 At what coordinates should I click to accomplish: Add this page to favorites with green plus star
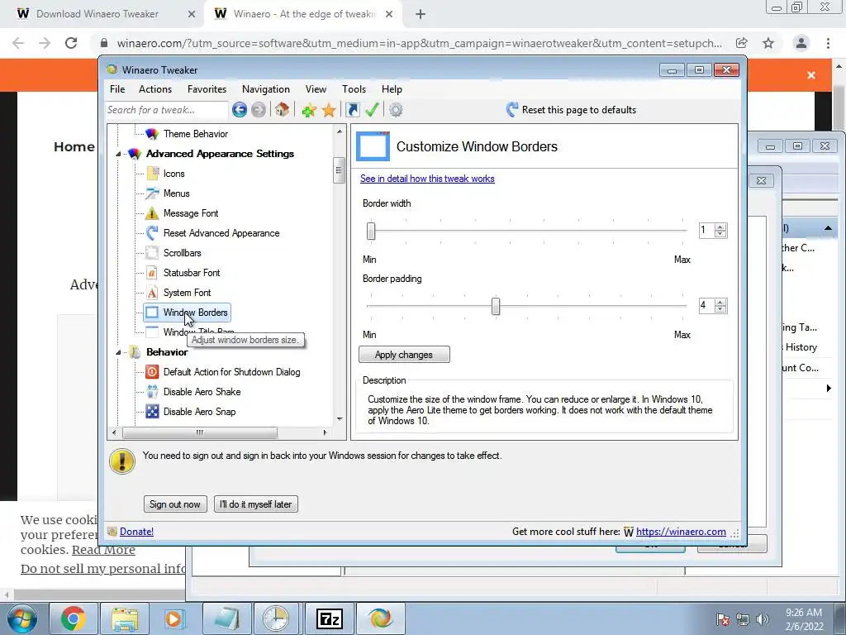tap(309, 110)
